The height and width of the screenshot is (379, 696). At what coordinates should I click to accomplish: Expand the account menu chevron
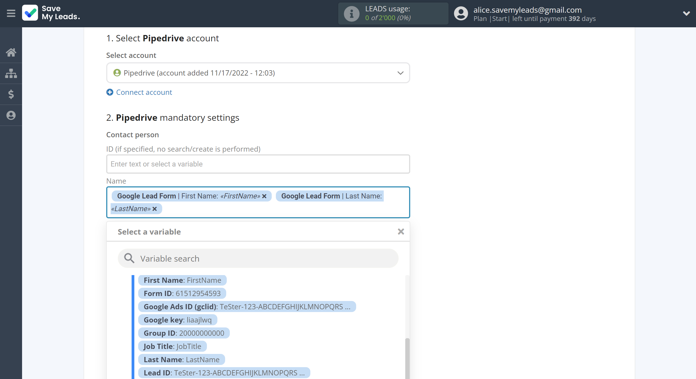click(686, 13)
